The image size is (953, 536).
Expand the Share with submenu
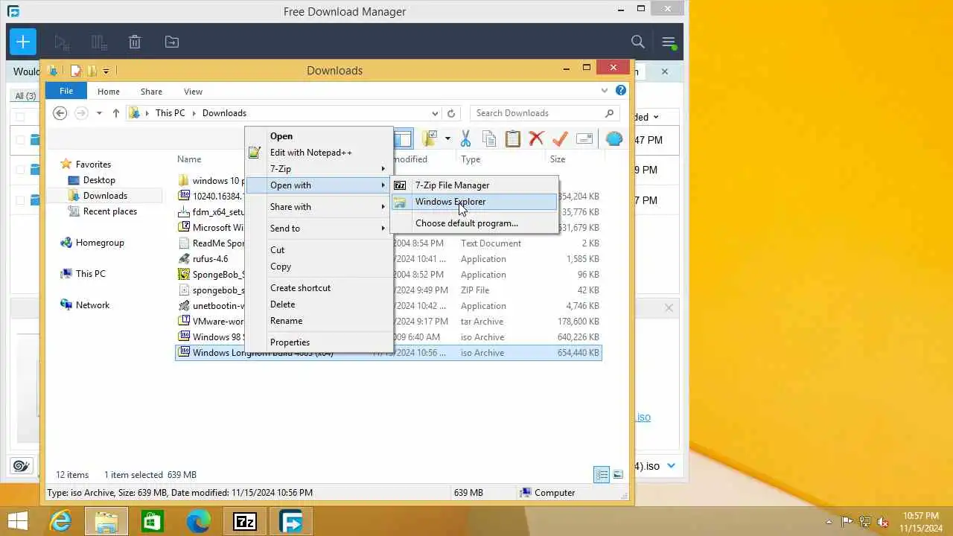coord(383,207)
